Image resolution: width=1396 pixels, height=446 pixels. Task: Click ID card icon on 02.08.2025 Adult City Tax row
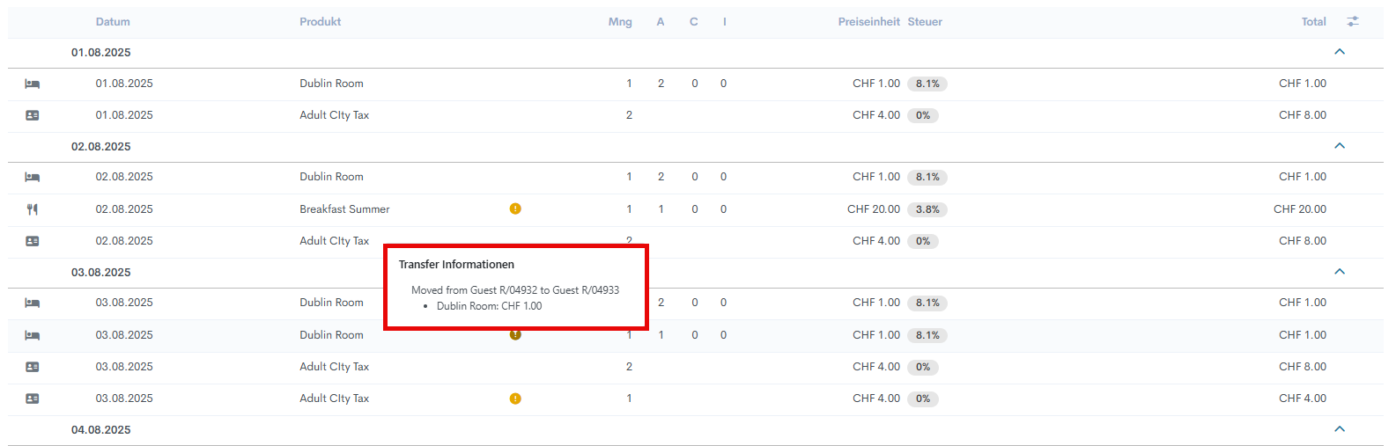tap(33, 241)
